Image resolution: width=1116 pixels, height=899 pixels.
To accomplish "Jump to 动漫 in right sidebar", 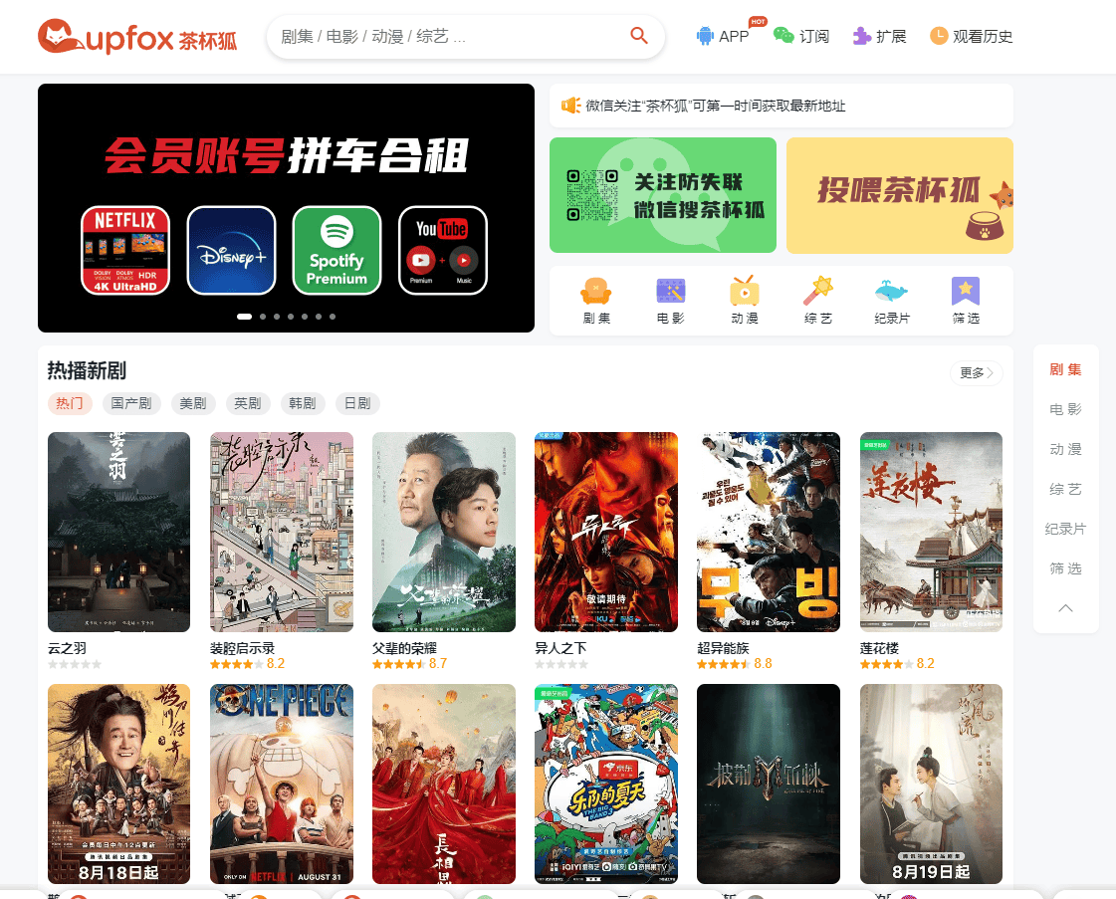I will click(1065, 449).
